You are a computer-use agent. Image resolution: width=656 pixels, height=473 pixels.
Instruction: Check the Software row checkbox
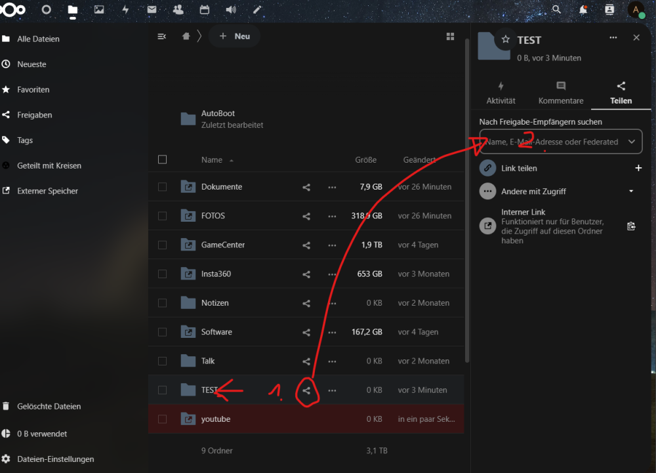point(162,332)
